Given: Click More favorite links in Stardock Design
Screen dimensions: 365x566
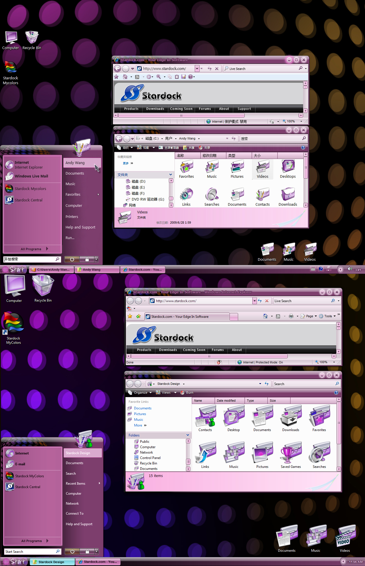Looking at the screenshot, I should (140, 425).
